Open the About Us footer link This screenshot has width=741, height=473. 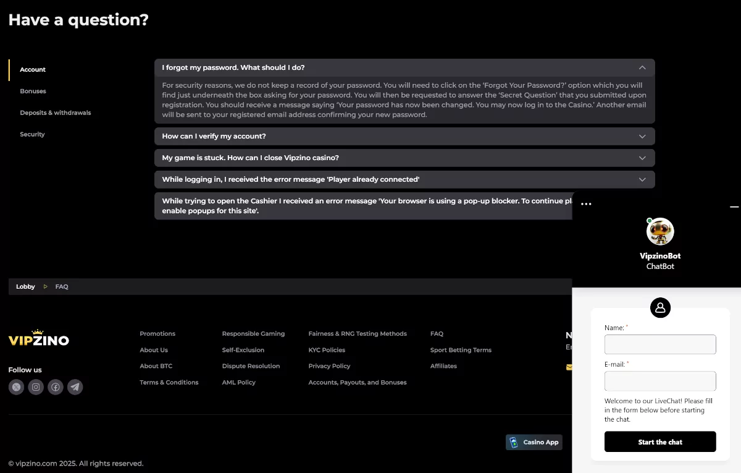click(x=154, y=350)
